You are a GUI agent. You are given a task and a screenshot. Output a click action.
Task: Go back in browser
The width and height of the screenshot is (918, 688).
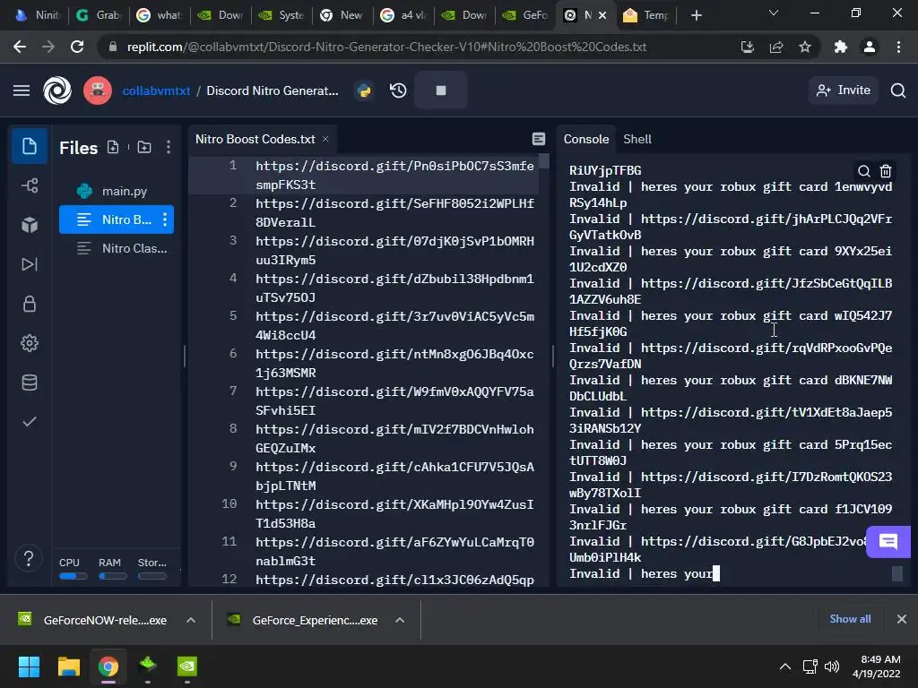pos(20,47)
